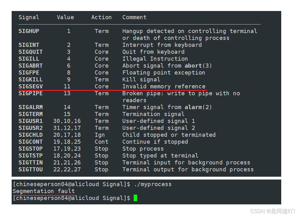Viewport: 296px width, 216px height.
Task: Click the CSDN watermark author text
Action: pos(273,211)
